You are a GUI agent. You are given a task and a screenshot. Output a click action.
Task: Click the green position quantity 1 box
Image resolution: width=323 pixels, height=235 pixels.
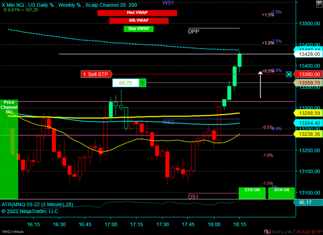pos(143,83)
